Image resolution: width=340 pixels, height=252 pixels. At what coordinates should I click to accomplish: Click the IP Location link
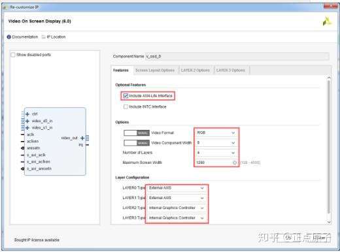56,37
